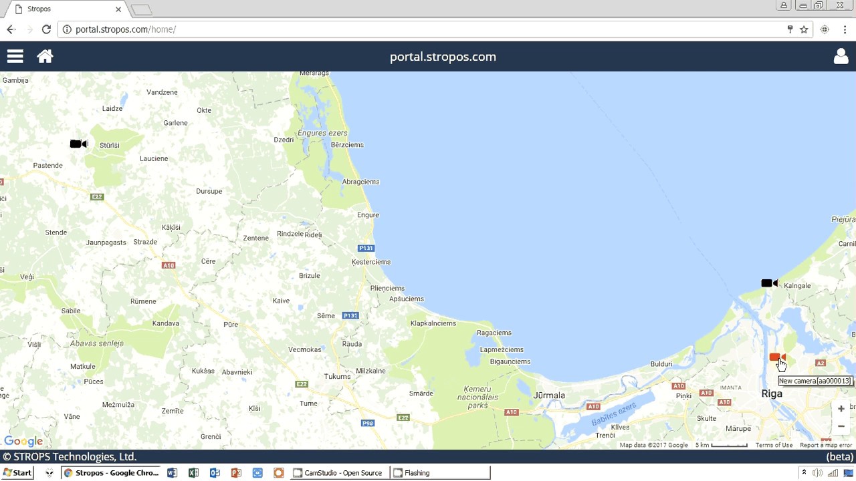Open saved password key icon
Viewport: 856px width, 481px height.
click(790, 29)
